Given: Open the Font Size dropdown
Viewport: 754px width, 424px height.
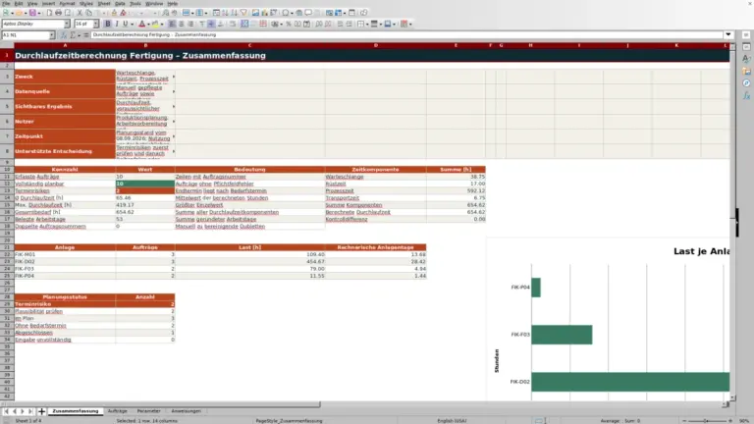Looking at the screenshot, I should pyautogui.click(x=95, y=24).
